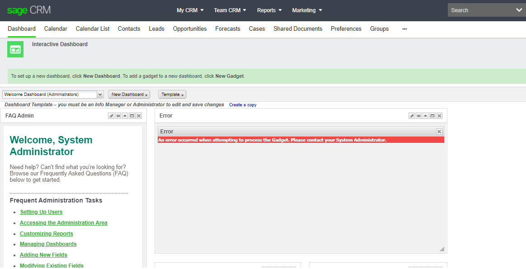Image resolution: width=526 pixels, height=269 pixels.
Task: Dismiss the inner Error message box
Action: pos(439,132)
